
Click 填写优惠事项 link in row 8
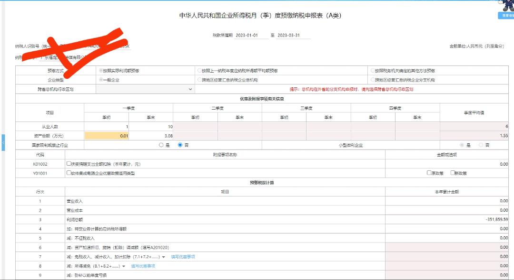click(143, 266)
